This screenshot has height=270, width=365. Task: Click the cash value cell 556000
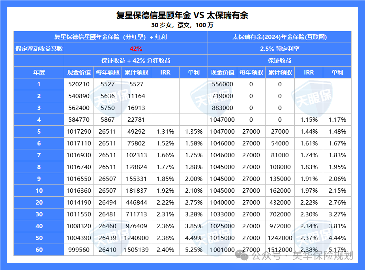click(x=222, y=84)
